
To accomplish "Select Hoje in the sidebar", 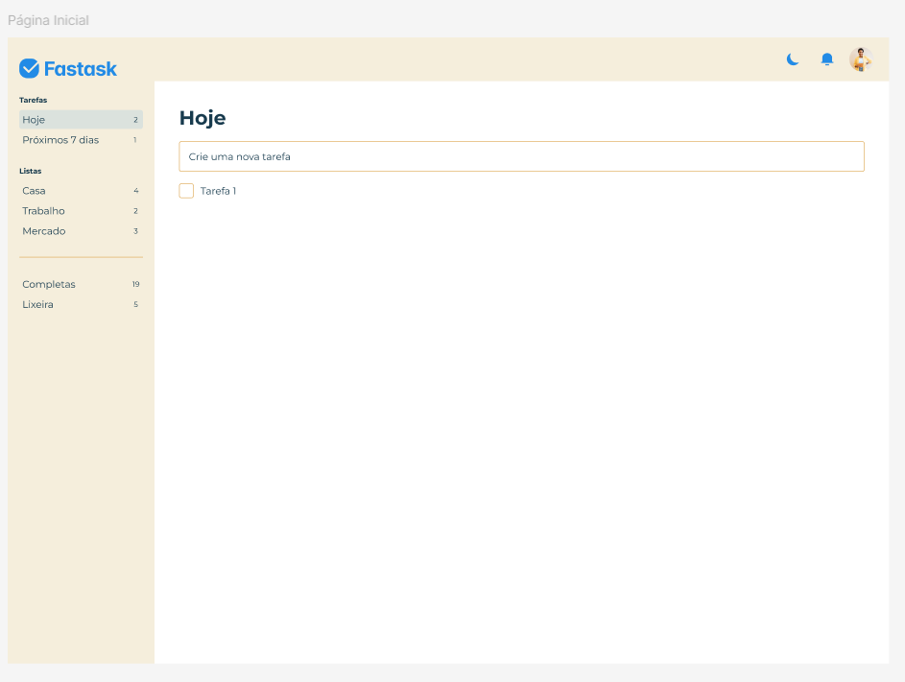I will [81, 120].
